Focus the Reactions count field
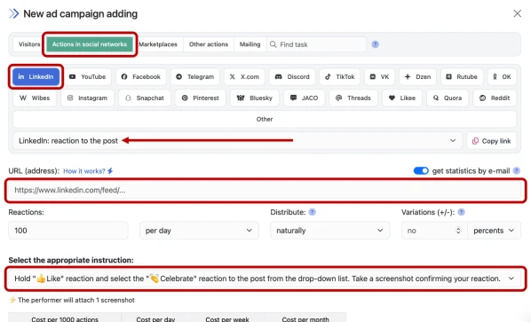The width and height of the screenshot is (531, 322). (68, 231)
